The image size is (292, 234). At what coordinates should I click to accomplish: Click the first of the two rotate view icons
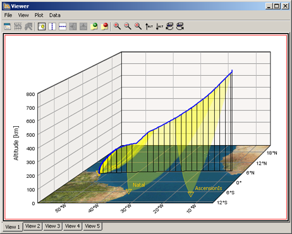(x=169, y=26)
